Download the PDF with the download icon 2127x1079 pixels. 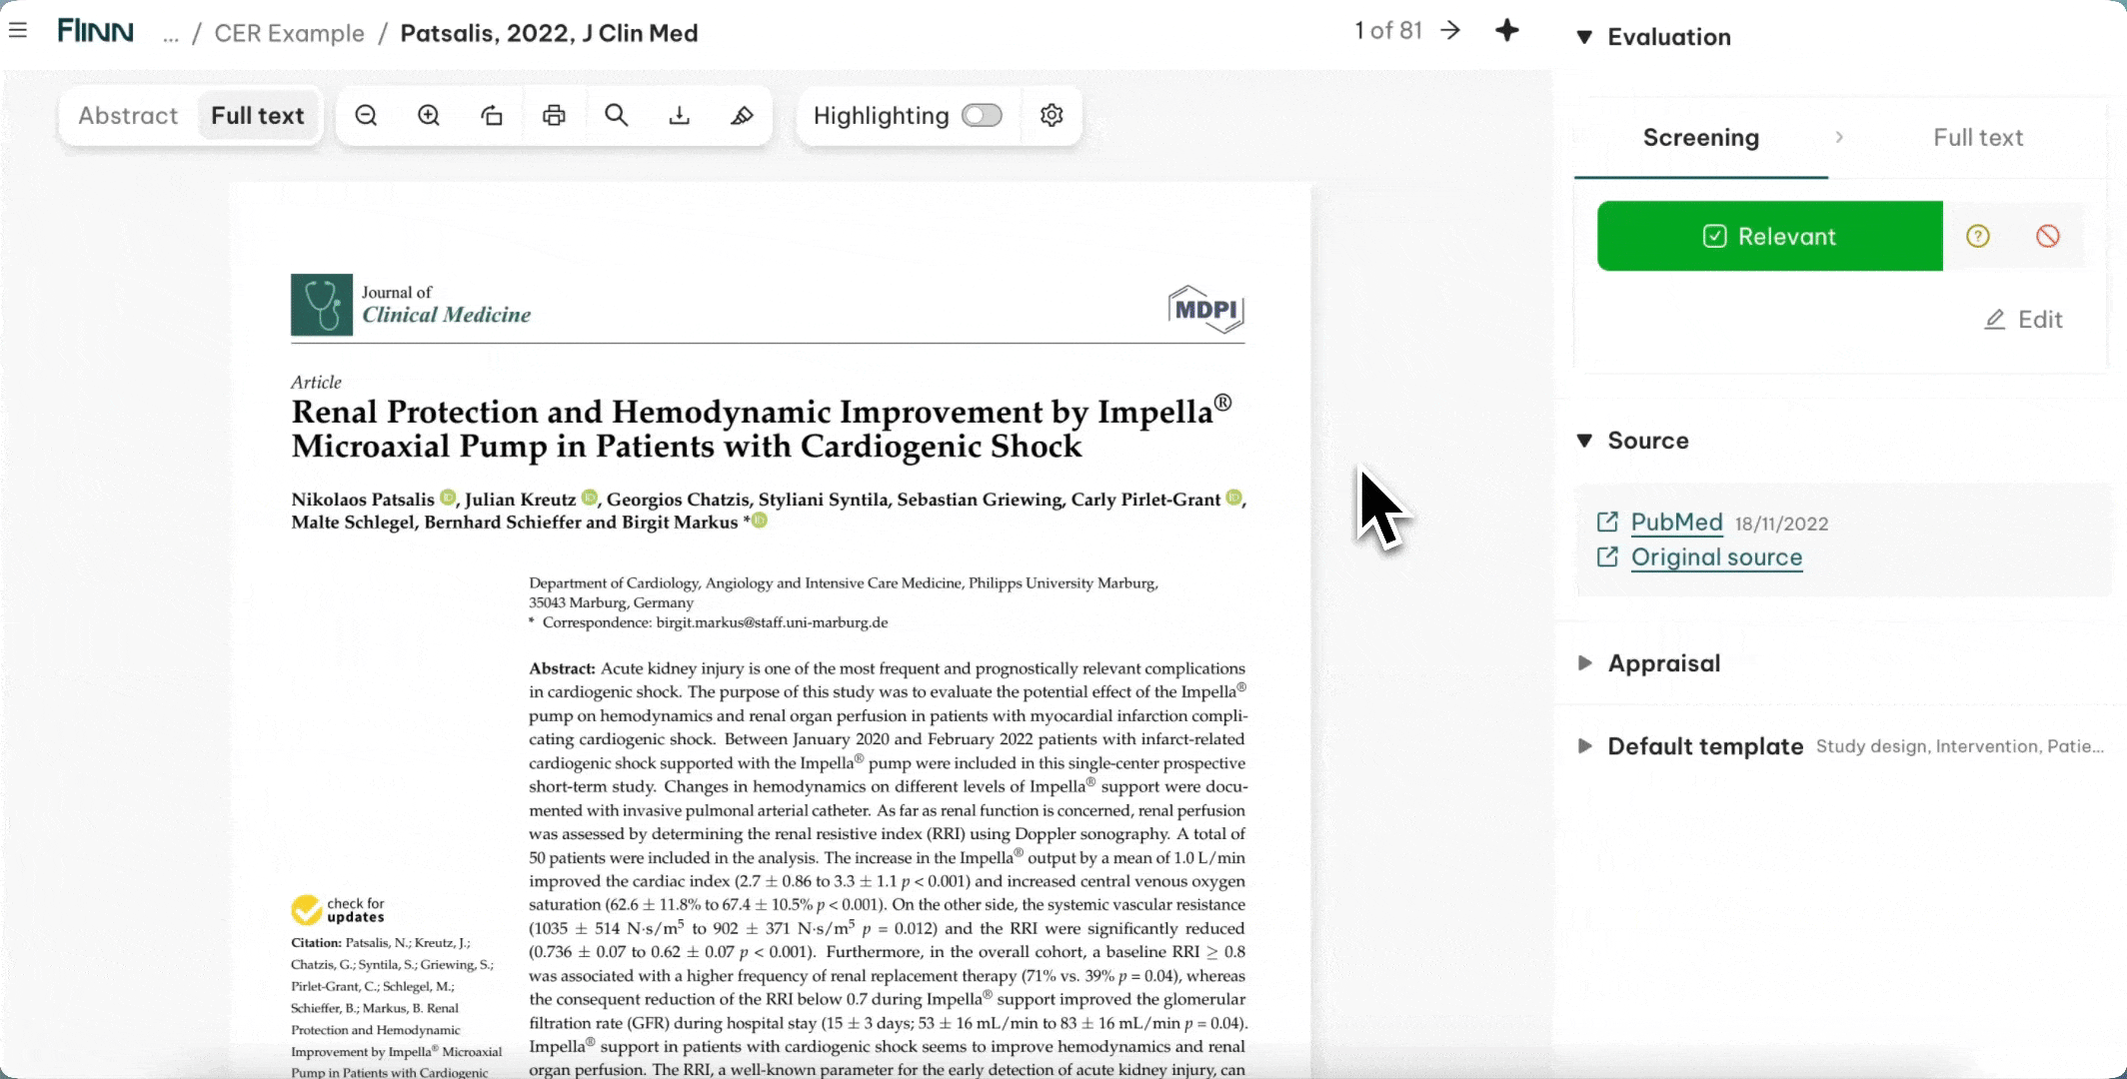680,116
